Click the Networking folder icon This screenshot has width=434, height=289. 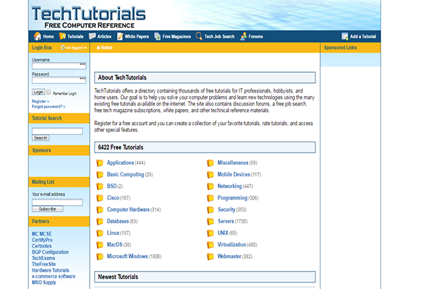(210, 186)
